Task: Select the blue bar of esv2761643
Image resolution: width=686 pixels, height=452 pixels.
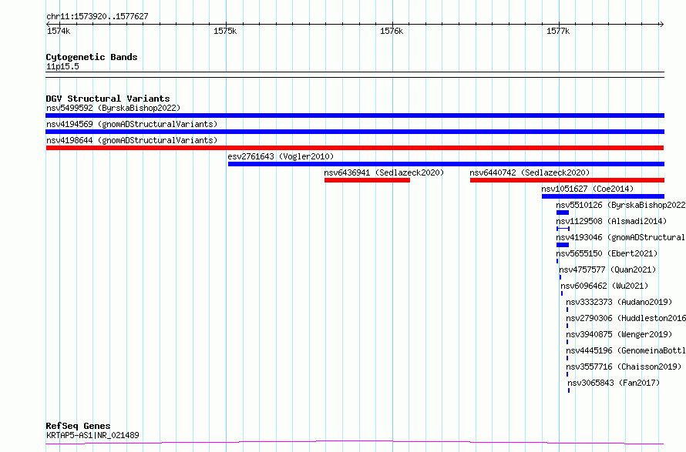Action: tap(446, 164)
